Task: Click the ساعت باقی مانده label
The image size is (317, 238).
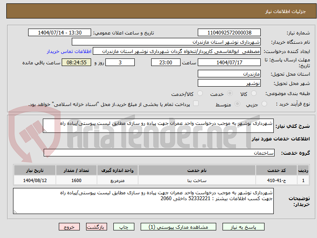Action: click(x=41, y=63)
